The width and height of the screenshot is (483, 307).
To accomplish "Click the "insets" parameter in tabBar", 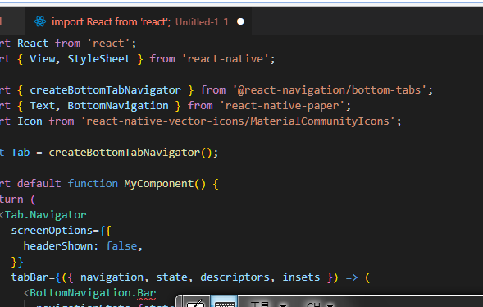I will [301, 277].
